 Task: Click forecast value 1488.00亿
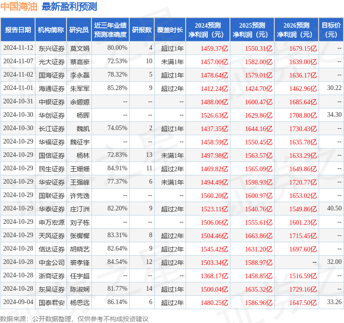click(214, 102)
